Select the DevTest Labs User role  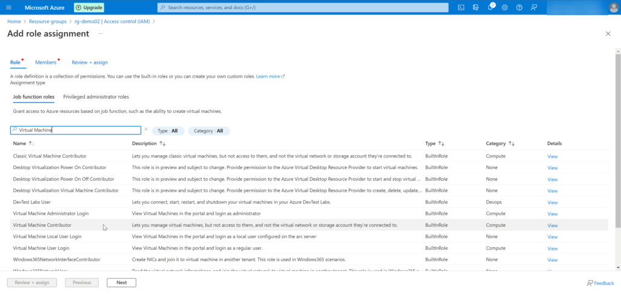point(309,202)
